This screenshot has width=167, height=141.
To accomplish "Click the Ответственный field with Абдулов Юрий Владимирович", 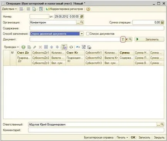I will (92, 124).
